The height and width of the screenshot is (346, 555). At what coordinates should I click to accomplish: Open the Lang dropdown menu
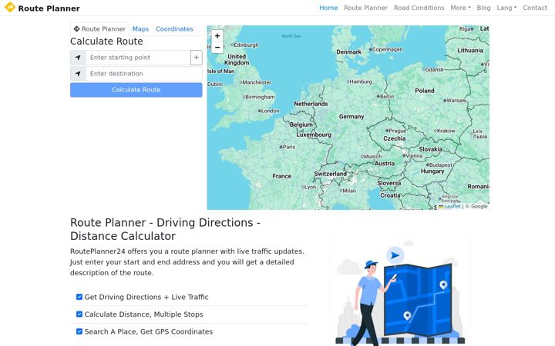point(506,8)
